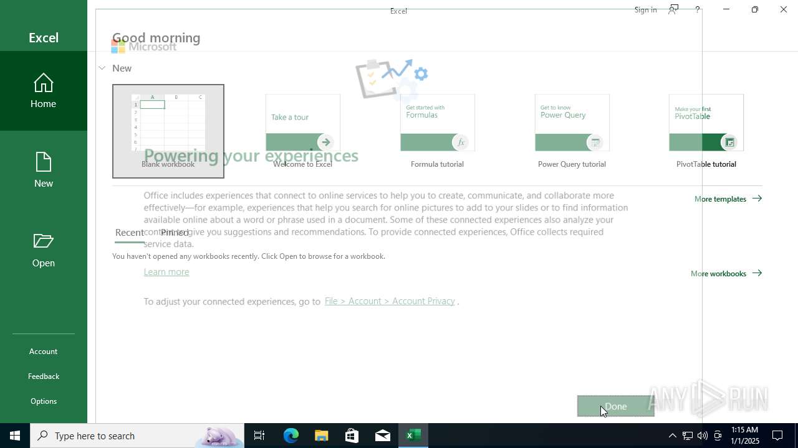This screenshot has width=798, height=448.
Task: Open network status tray icon
Action: pyautogui.click(x=687, y=436)
